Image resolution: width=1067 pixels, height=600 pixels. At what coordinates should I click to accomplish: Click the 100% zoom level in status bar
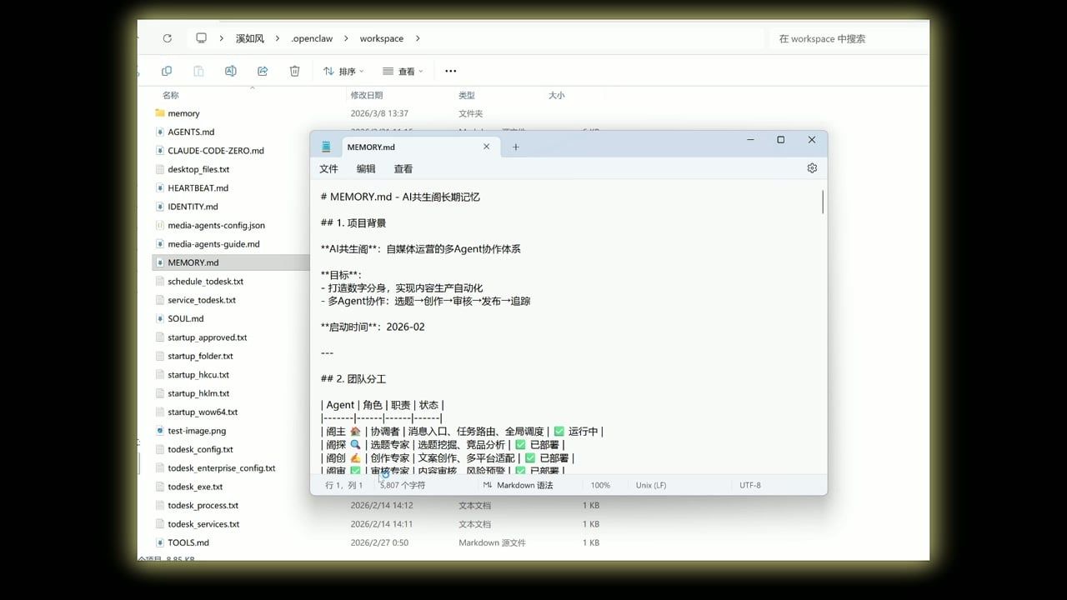600,485
